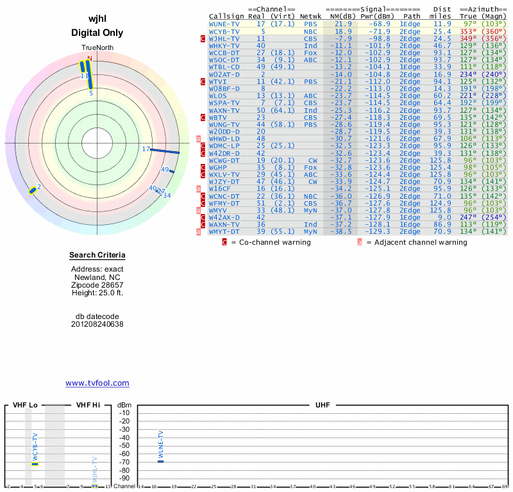Click co-channel warning icon beside WTVI
Viewport: 513px width, 492px height.
[203, 81]
